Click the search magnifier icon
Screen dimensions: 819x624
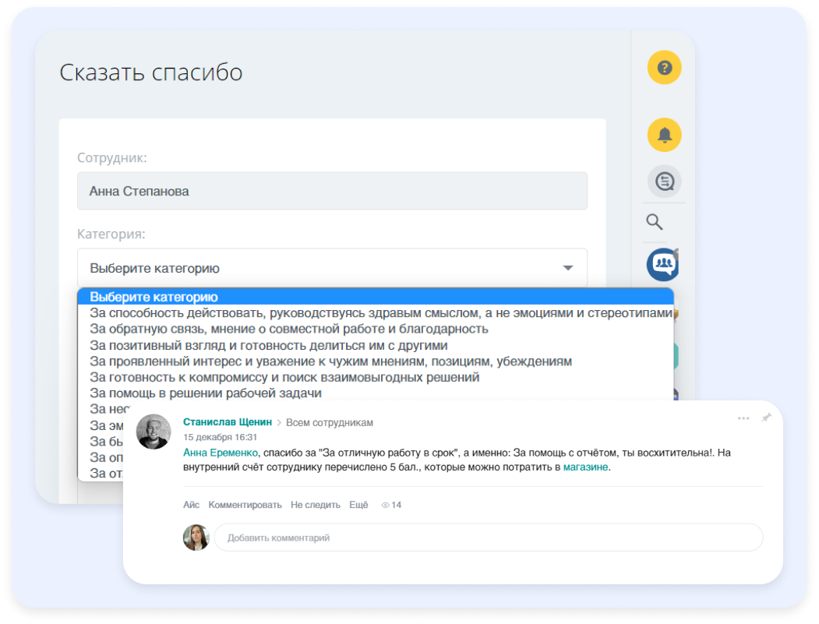[x=655, y=222]
